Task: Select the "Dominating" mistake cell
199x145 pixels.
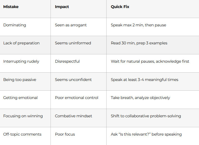Action: coord(15,25)
